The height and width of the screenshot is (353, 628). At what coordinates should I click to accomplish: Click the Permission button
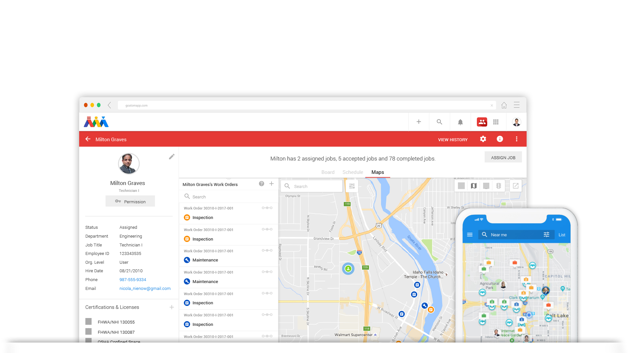click(x=130, y=201)
